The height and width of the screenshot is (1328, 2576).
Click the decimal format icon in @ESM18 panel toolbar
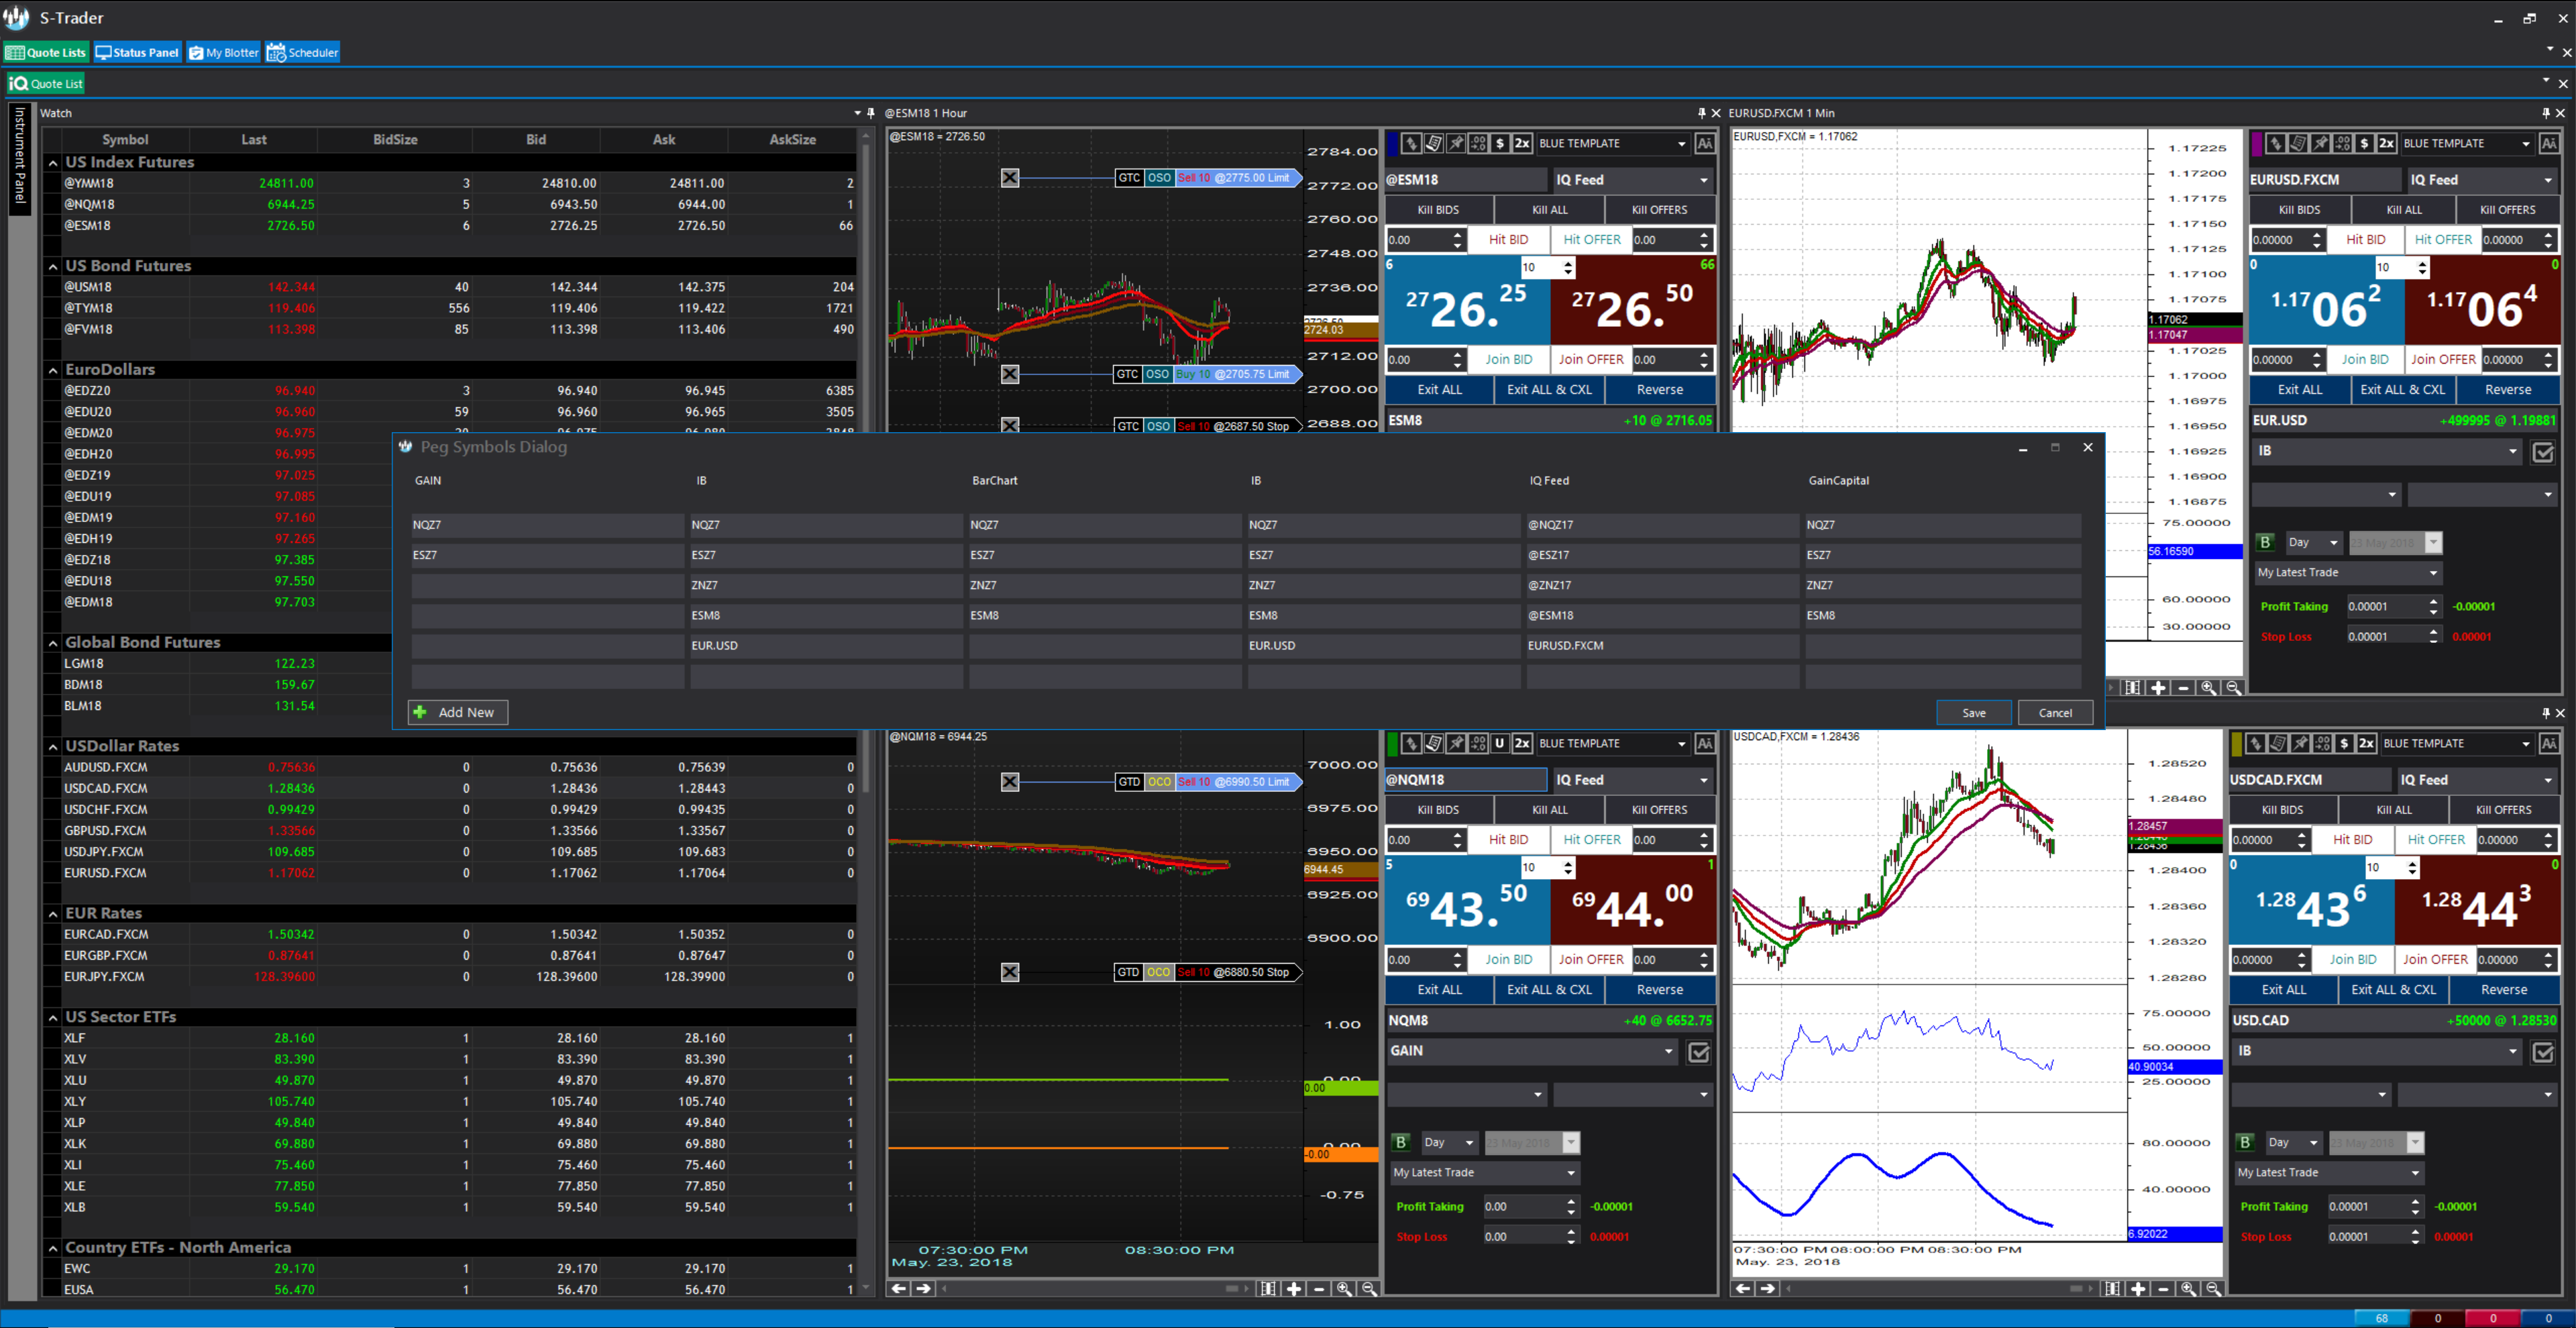click(1478, 143)
